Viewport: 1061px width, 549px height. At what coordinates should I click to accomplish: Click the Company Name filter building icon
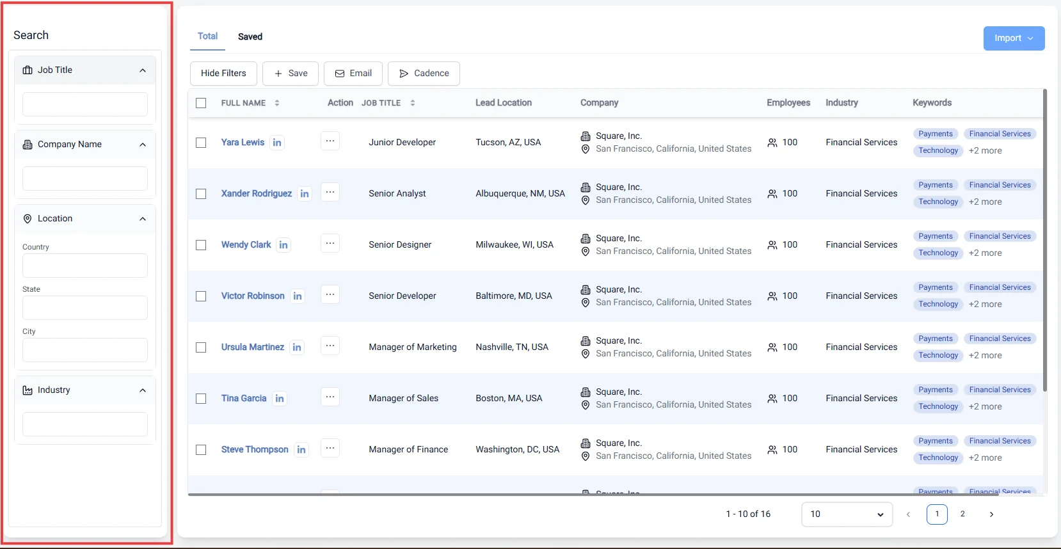pos(28,145)
